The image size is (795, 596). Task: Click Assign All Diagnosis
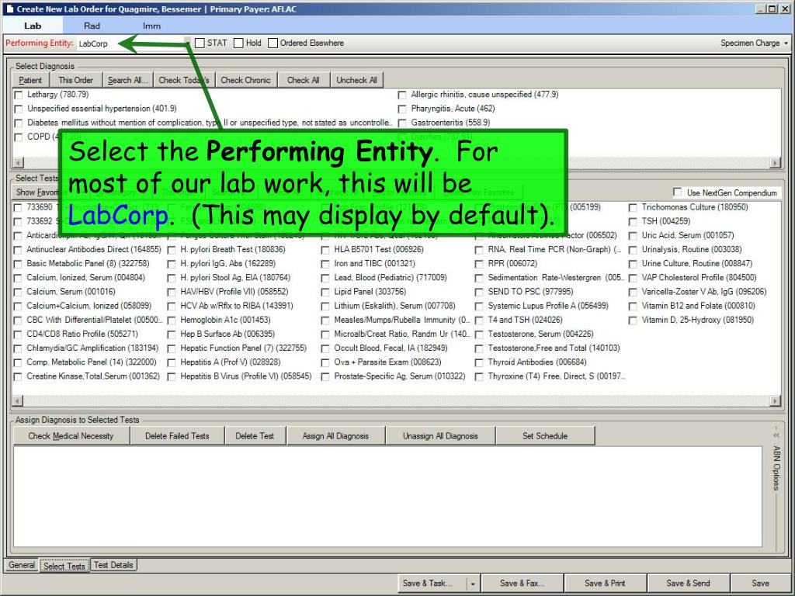point(335,436)
